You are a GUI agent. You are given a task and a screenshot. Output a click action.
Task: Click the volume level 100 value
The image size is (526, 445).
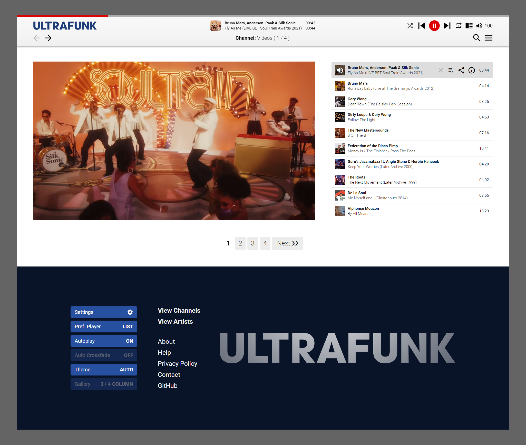point(489,26)
